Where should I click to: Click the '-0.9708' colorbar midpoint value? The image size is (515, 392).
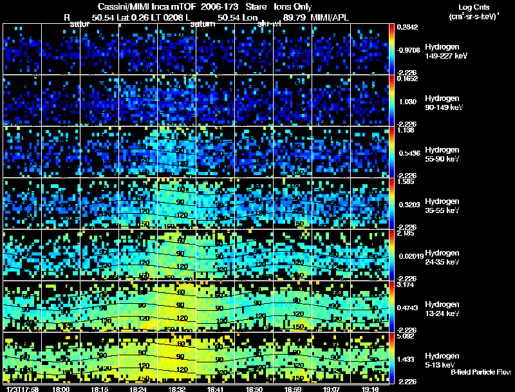tap(408, 50)
